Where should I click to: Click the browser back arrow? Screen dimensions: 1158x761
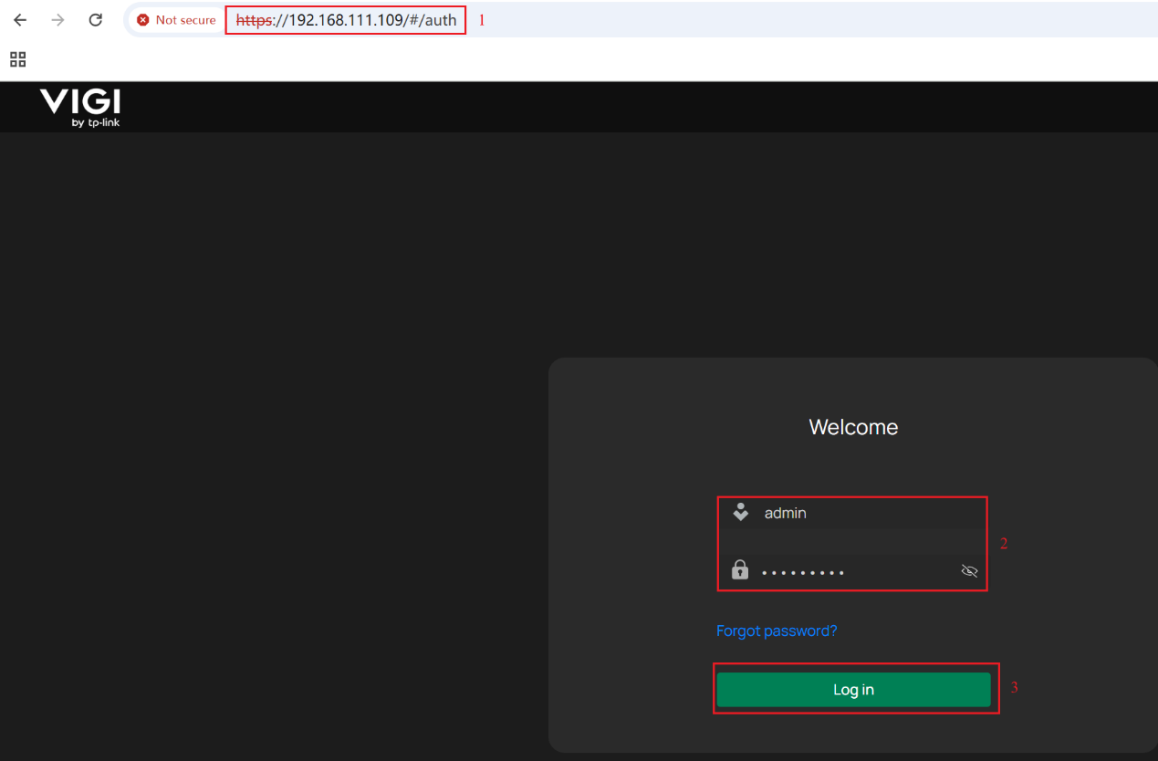19,19
